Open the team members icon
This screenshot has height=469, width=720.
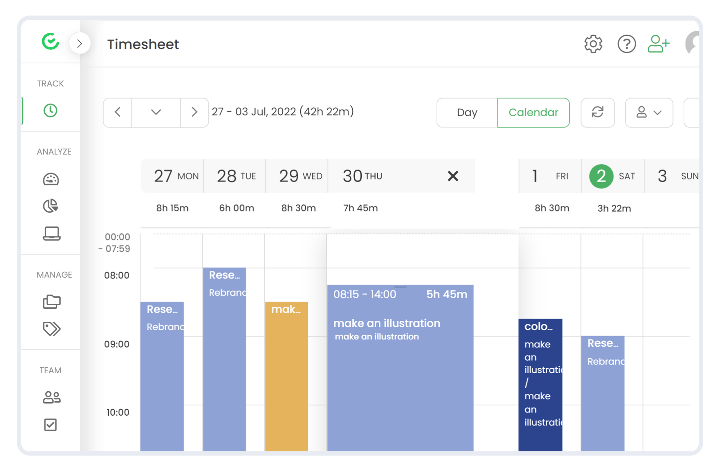[x=52, y=397]
